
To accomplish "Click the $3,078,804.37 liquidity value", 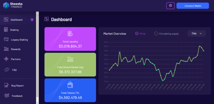I will 70,46.
